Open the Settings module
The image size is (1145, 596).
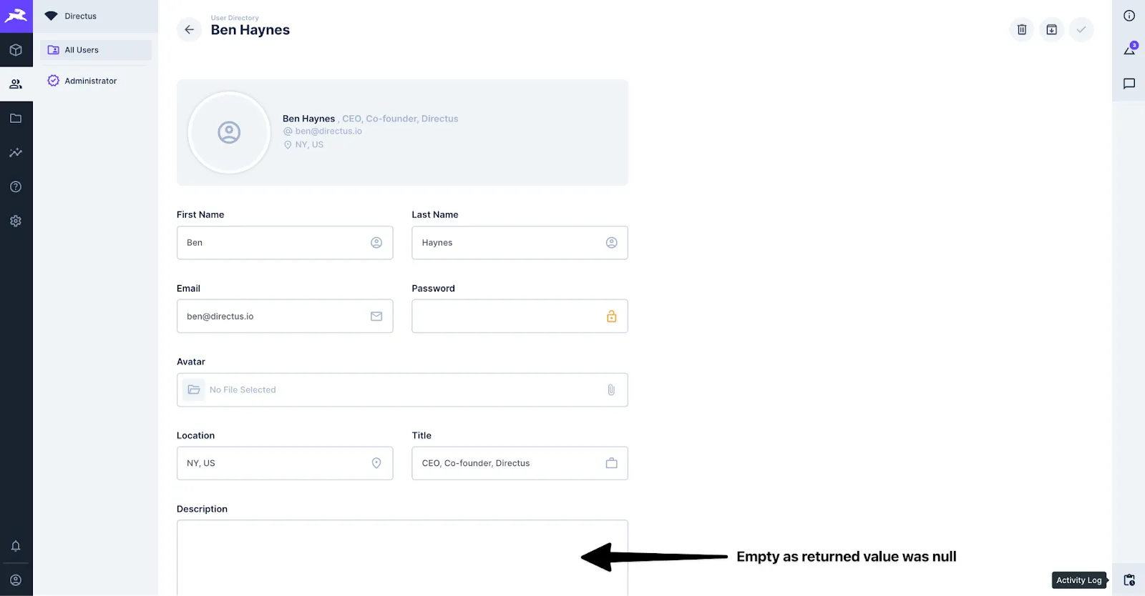(16, 220)
